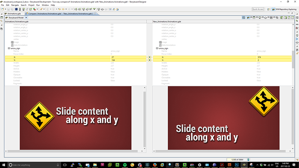Select SVN Repository Exploring perspective

pyautogui.click(x=284, y=9)
